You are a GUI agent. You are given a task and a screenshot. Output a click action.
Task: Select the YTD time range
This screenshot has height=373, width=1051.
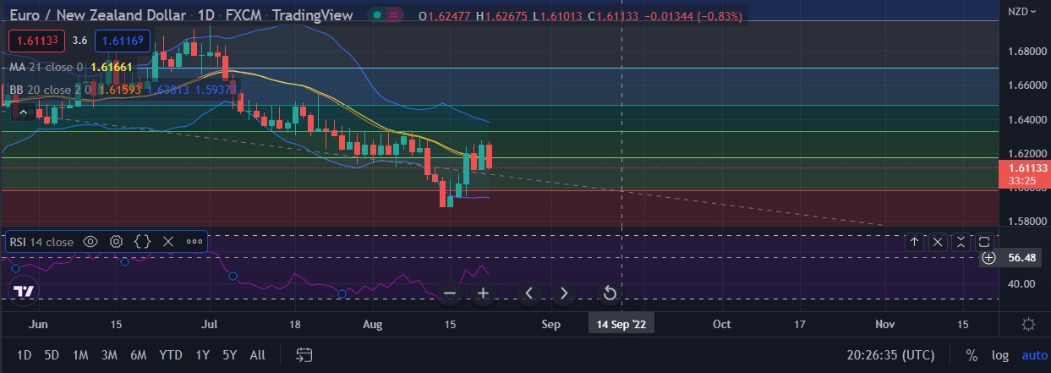(x=171, y=355)
